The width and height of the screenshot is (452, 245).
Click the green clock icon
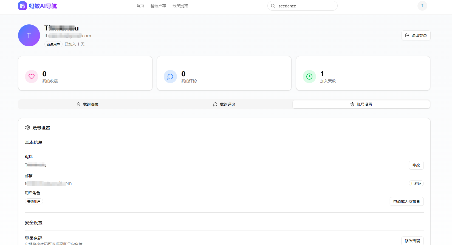tap(309, 77)
